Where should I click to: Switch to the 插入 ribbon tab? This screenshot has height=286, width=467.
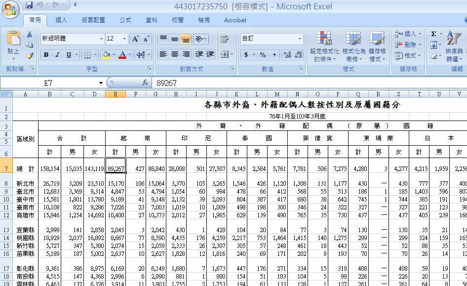coord(61,20)
